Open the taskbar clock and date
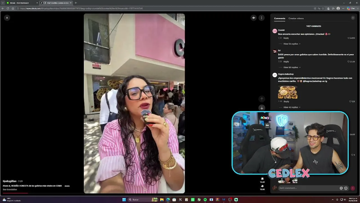Screen dimensions: 360x203 (353, 200)
